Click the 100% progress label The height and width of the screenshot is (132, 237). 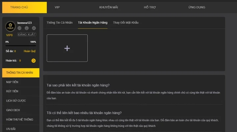tap(33, 42)
